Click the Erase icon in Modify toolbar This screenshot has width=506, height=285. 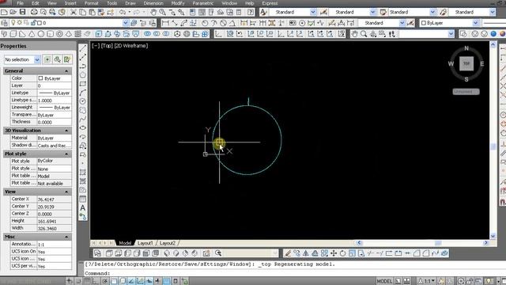[x=288, y=253]
